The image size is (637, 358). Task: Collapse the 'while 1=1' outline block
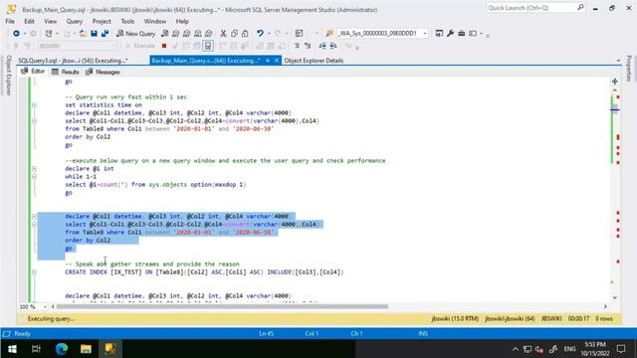tap(34, 177)
